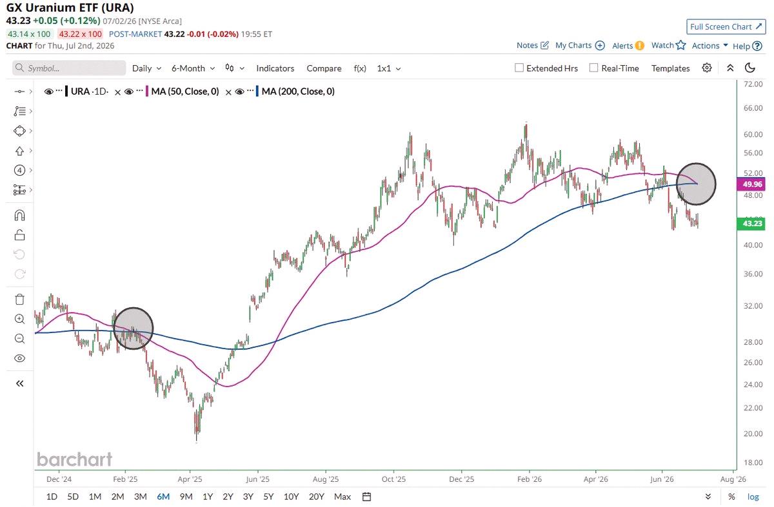
Task: Select the 5Y range tab
Action: (268, 497)
